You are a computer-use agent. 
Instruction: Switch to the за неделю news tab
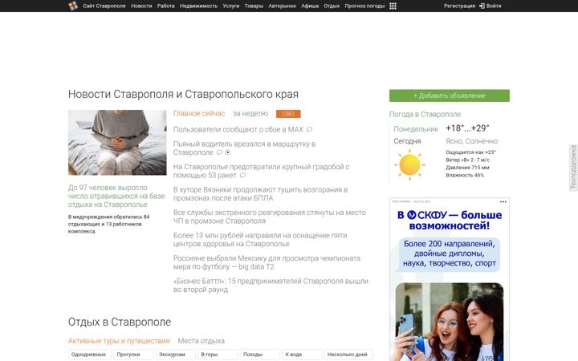250,113
